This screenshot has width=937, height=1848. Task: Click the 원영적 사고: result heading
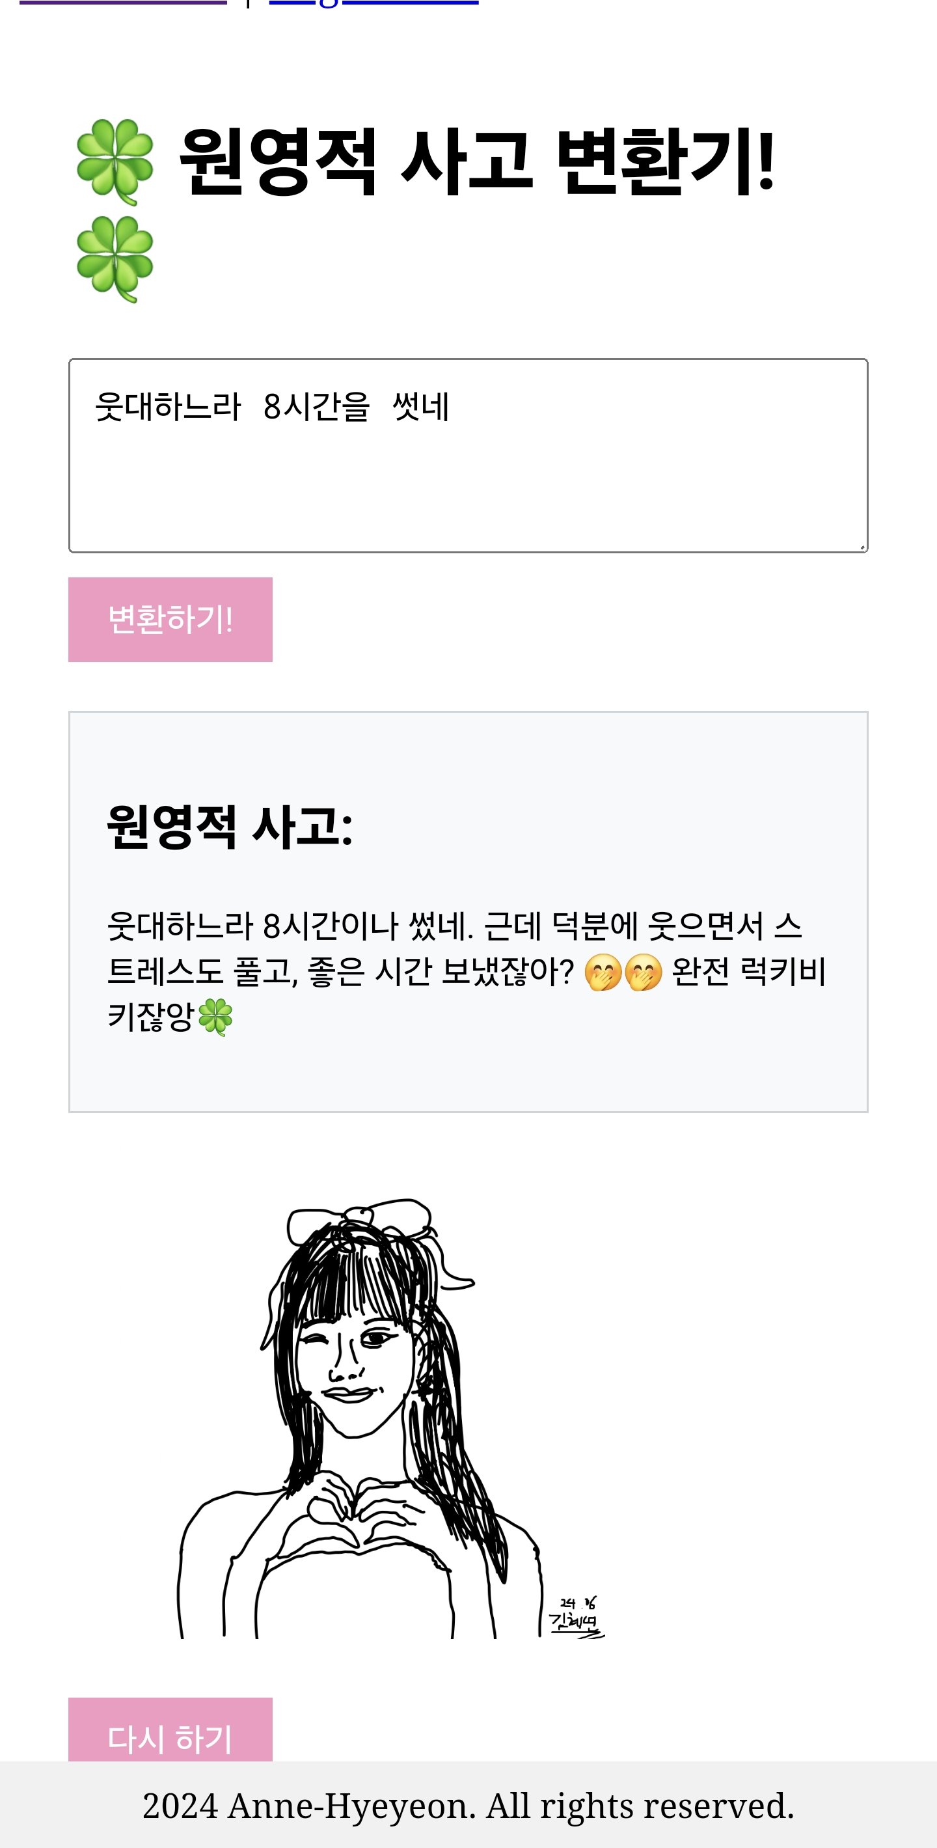click(x=230, y=827)
